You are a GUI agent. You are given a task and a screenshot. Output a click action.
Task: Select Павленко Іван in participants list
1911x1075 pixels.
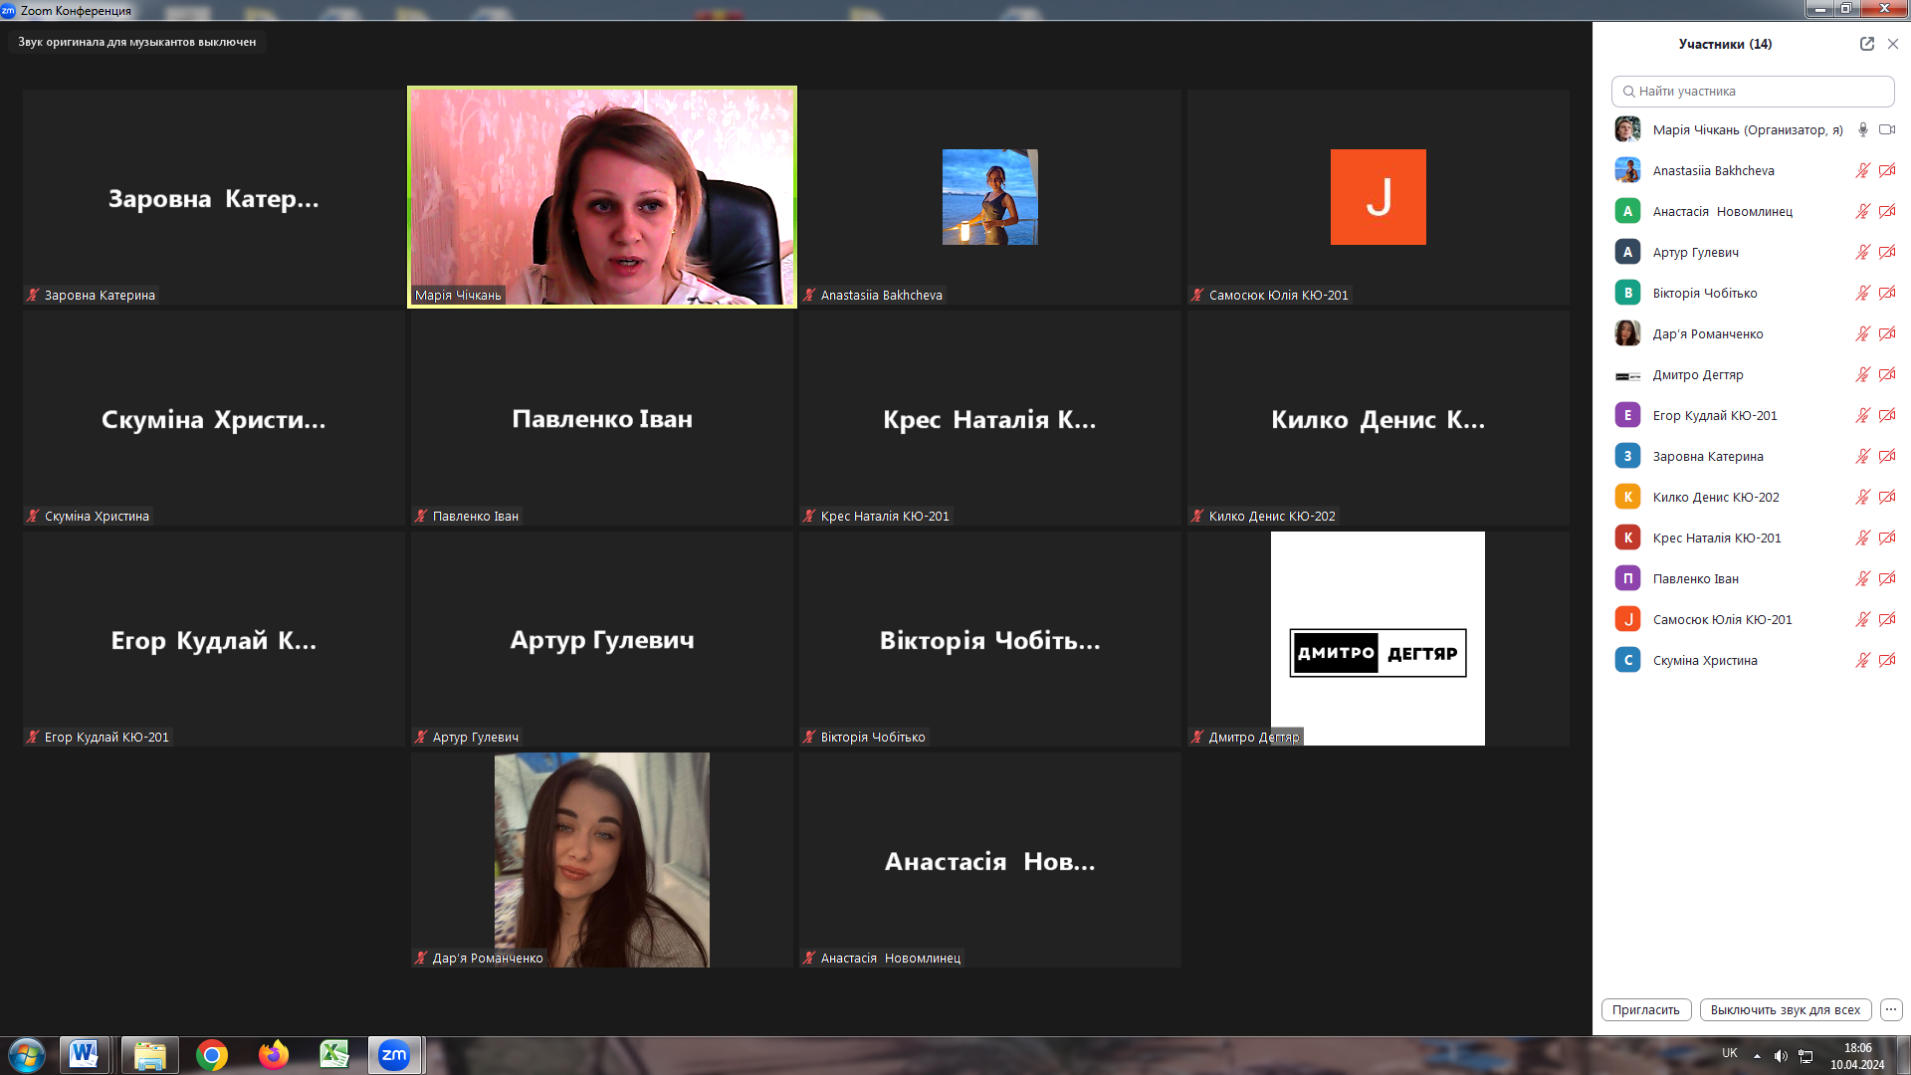point(1696,578)
